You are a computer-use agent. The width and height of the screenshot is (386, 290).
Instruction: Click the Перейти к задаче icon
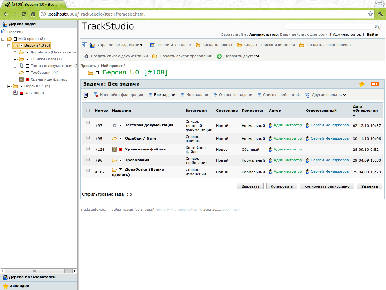152,45
